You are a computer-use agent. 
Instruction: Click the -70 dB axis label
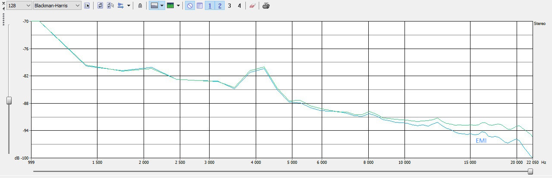coord(26,21)
